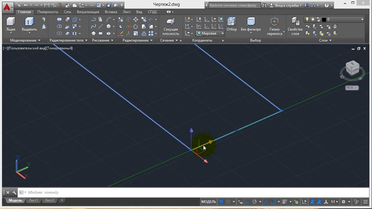
Task: Click the МОДЕЛЬ status bar button
Action: (209, 201)
